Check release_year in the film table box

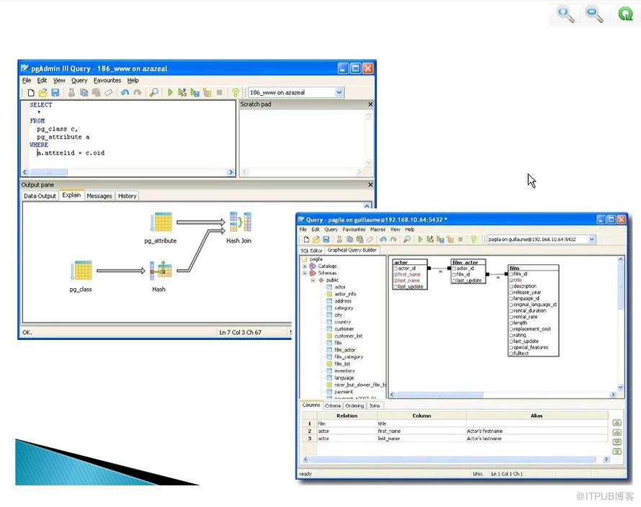tap(511, 292)
